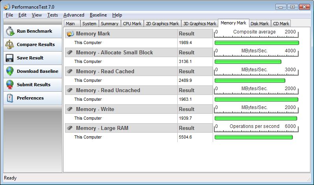Screen dimensions: 314x185
Task: Click This Computer under Memory - Write
Action: point(88,118)
